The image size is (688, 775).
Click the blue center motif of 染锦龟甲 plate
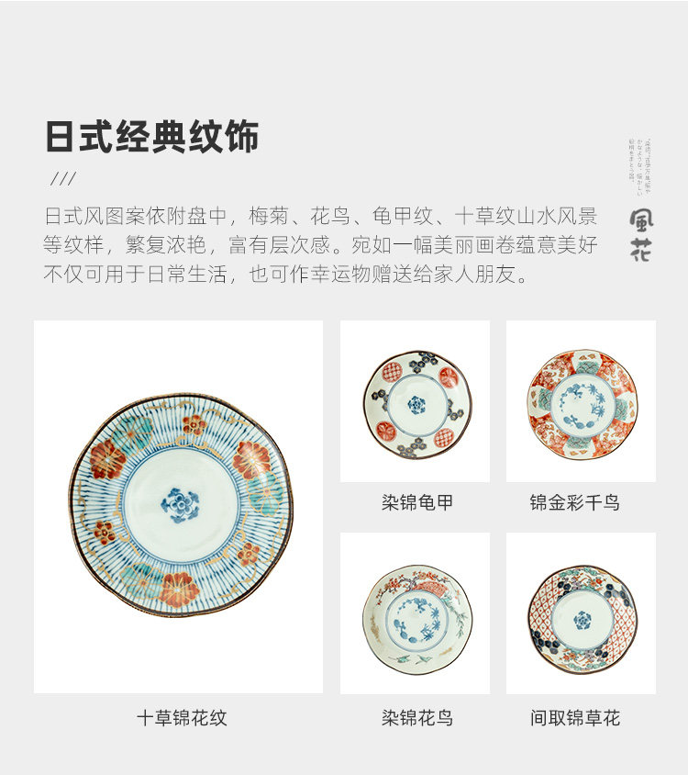coord(416,405)
